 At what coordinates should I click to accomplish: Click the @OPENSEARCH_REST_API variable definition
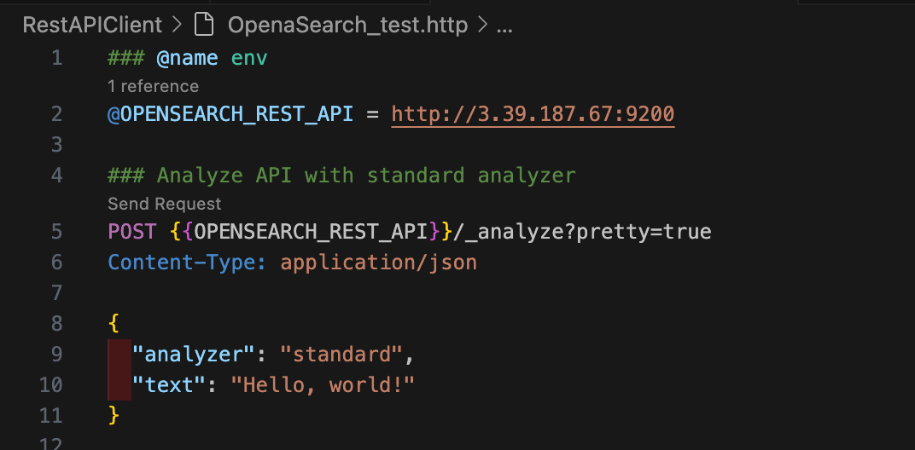click(230, 113)
